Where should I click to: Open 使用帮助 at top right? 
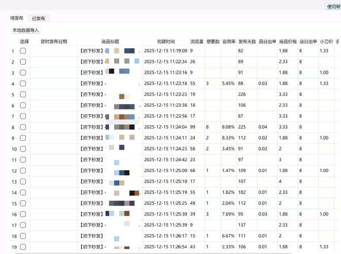(334, 7)
